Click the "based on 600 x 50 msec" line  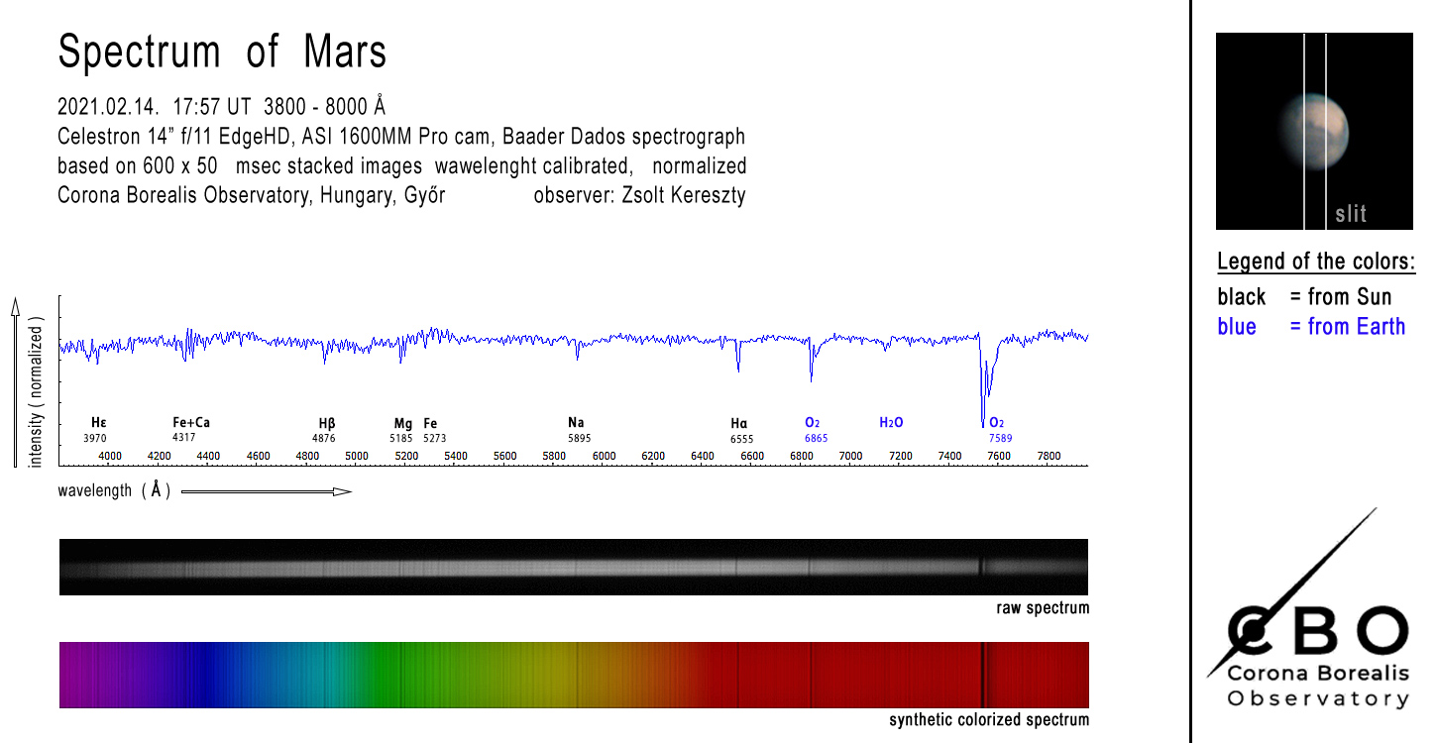coord(401,165)
